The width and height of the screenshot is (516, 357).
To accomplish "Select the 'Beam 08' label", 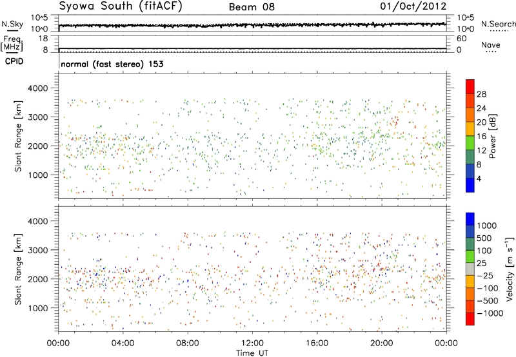I will pyautogui.click(x=252, y=7).
